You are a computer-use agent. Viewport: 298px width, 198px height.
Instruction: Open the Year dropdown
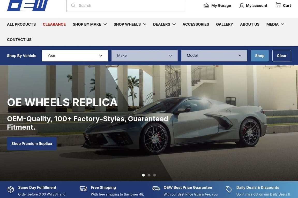pyautogui.click(x=75, y=55)
